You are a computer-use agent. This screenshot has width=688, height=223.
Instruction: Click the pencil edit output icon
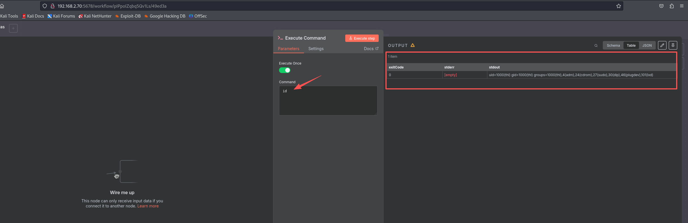(662, 45)
